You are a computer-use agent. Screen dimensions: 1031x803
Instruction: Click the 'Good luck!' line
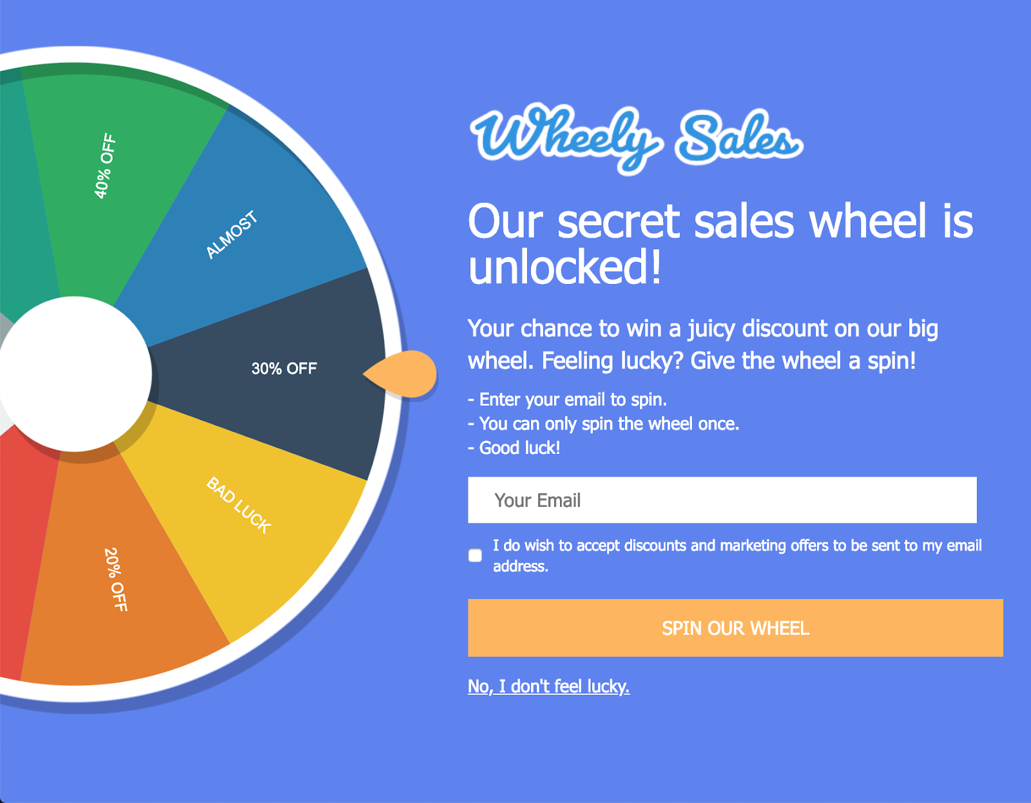point(514,447)
